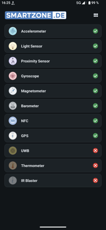Screen dimensions: 106x230
Task: Tap the red cross beside UWB
Action: [x=96, y=151]
